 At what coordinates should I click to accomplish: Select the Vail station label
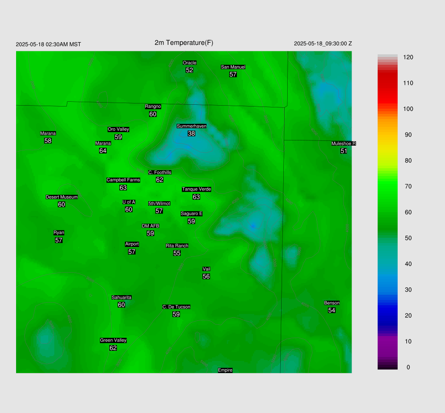[206, 269]
